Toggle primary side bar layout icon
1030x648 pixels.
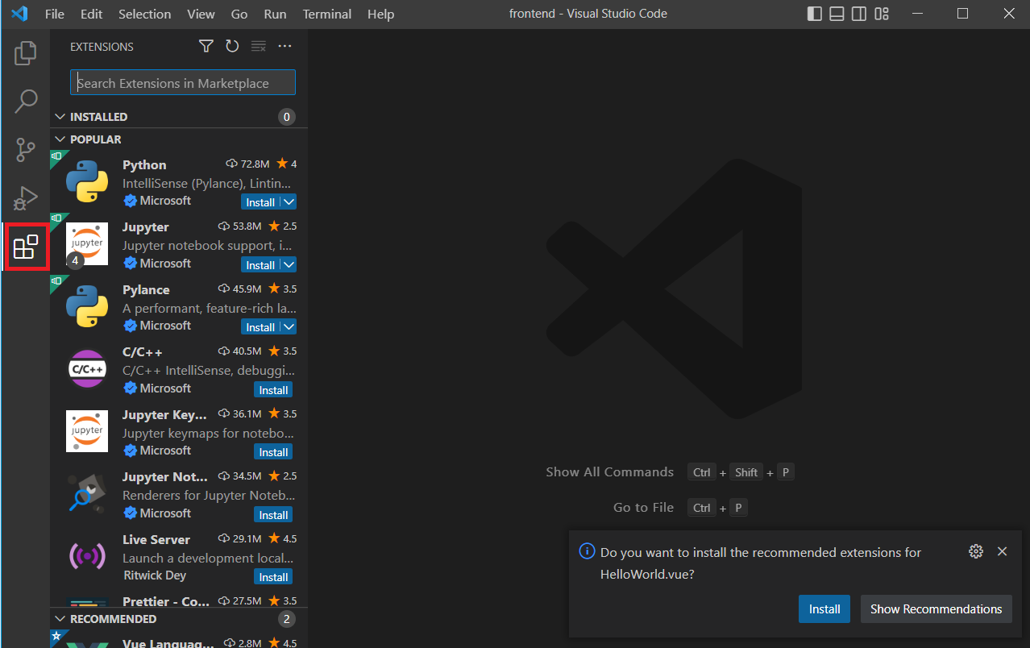click(x=815, y=14)
